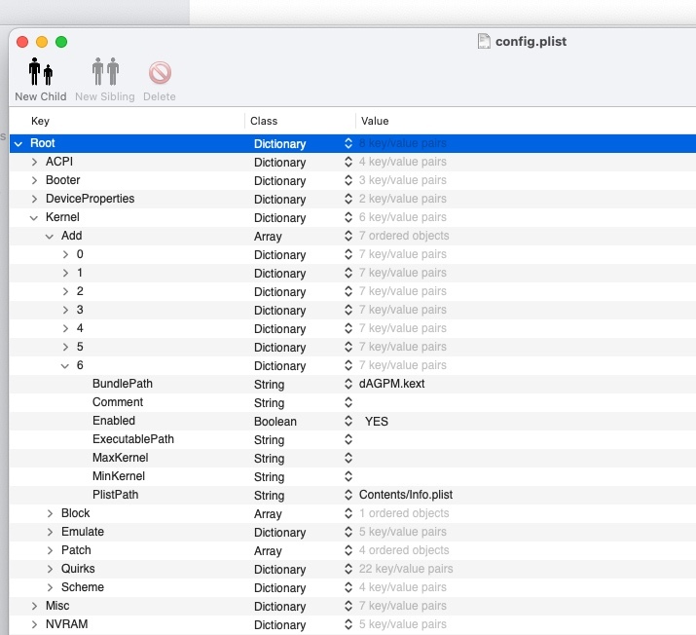Expand the Patch array

click(x=50, y=551)
